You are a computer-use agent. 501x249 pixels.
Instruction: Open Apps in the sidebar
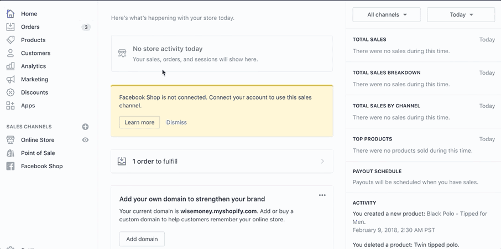[x=28, y=106]
